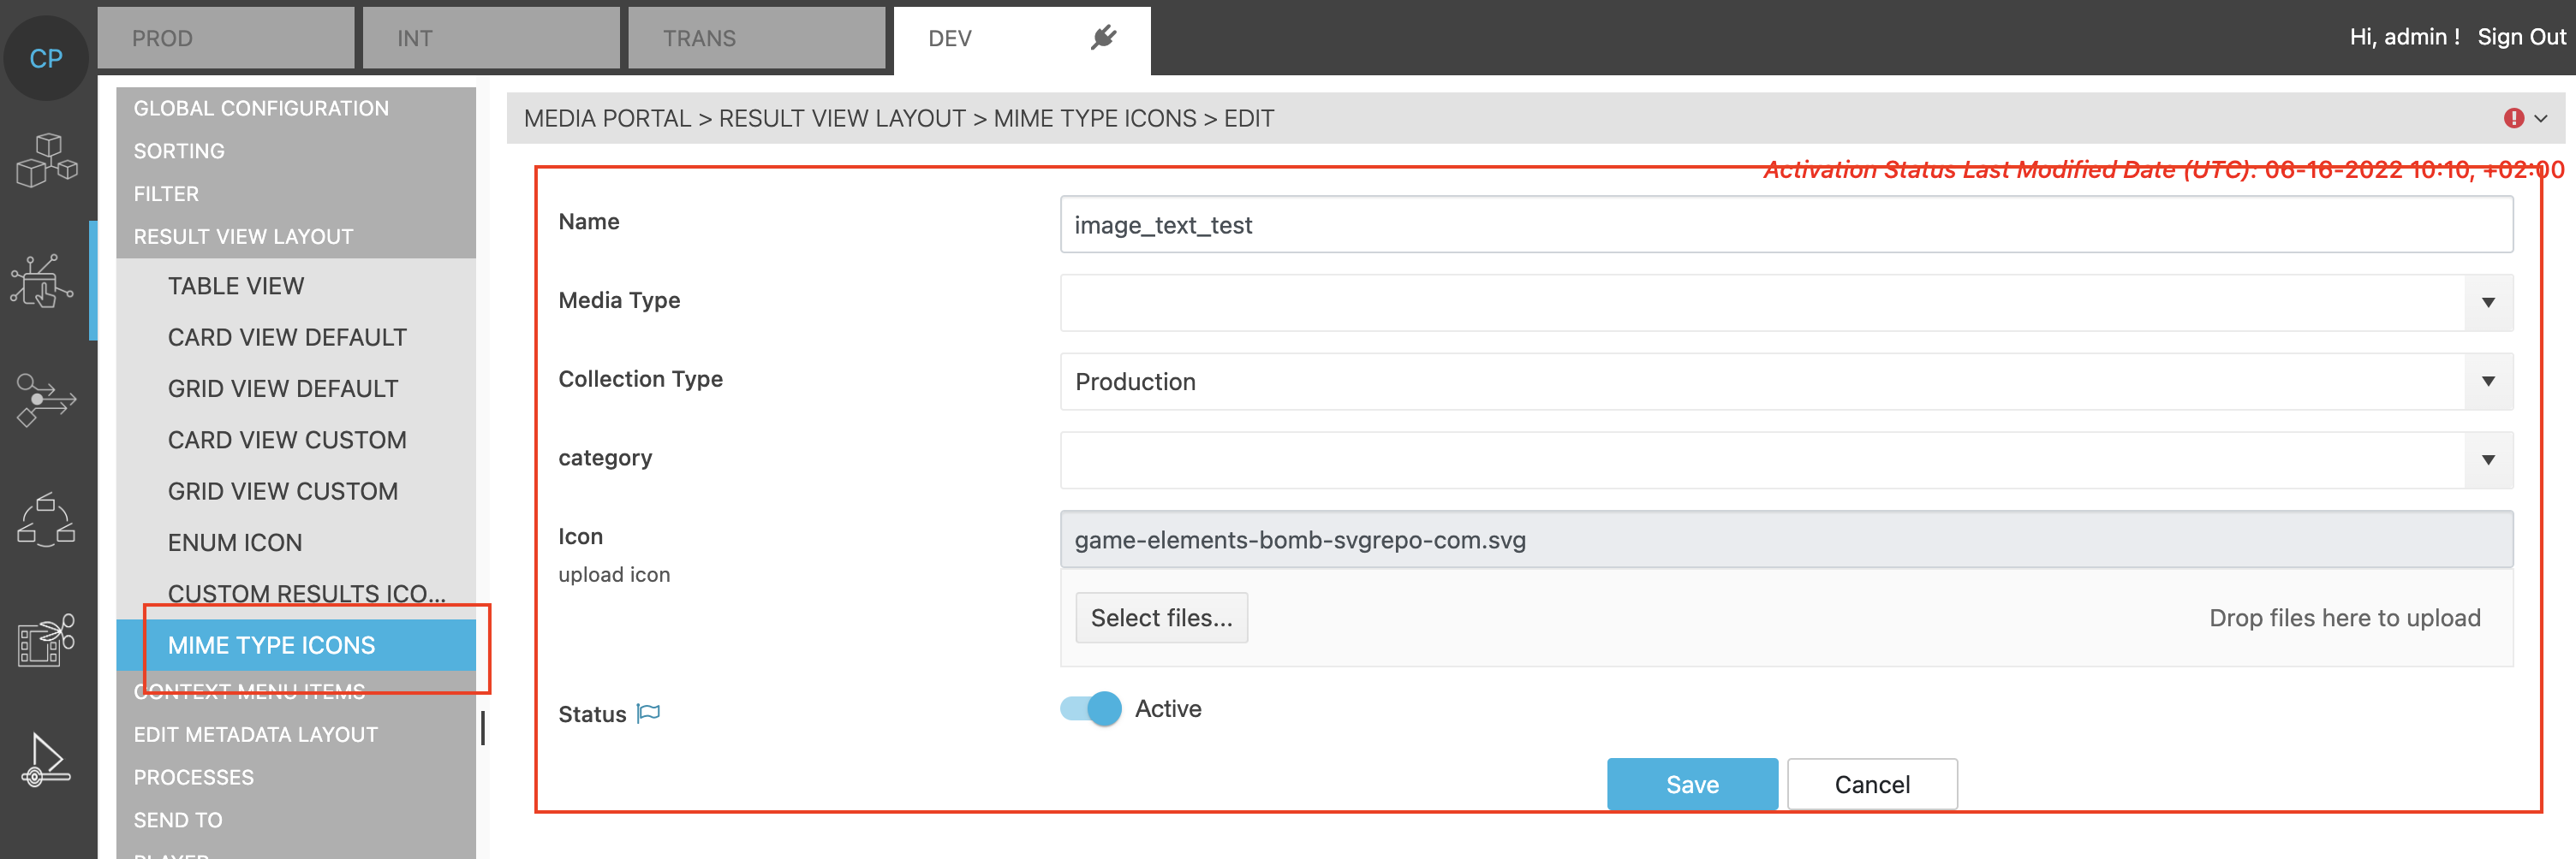Open the workflow arrows sidebar icon
This screenshot has width=2576, height=859.
[46, 400]
